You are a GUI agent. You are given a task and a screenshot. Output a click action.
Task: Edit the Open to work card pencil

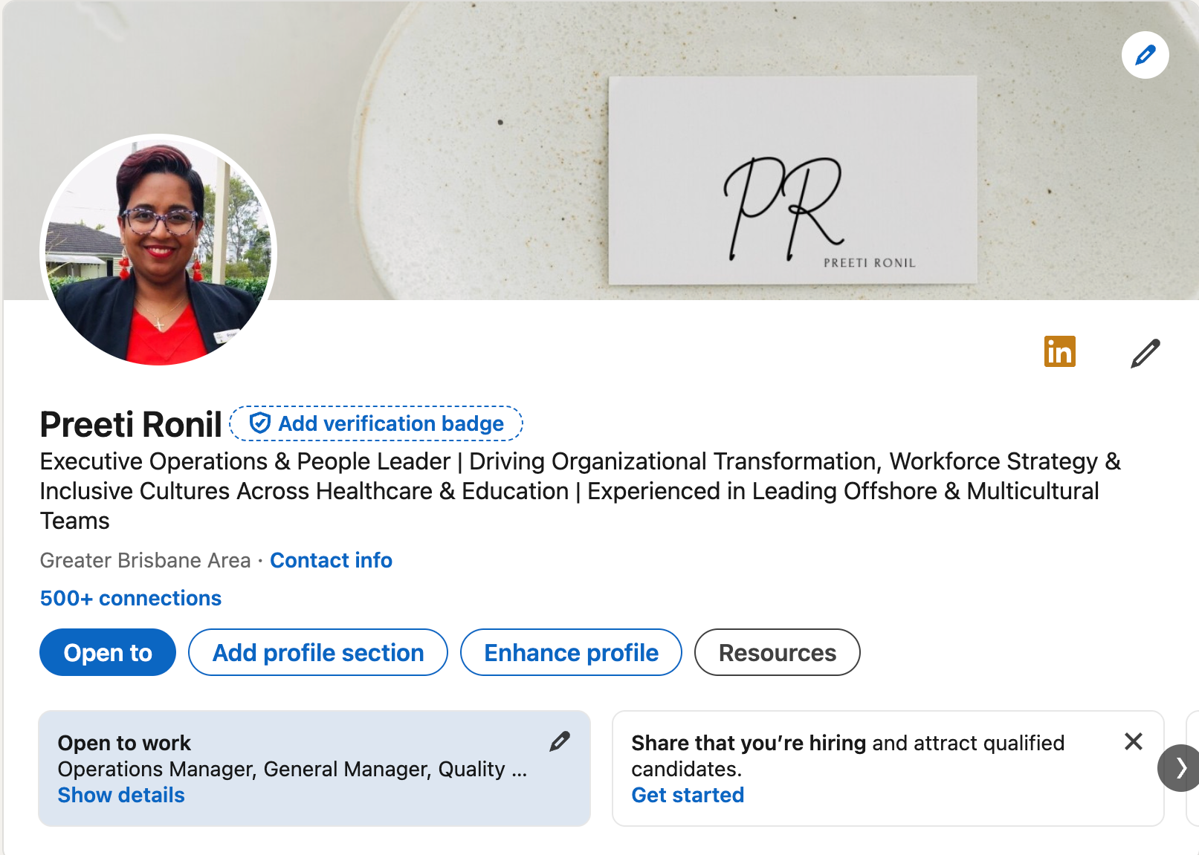[560, 741]
